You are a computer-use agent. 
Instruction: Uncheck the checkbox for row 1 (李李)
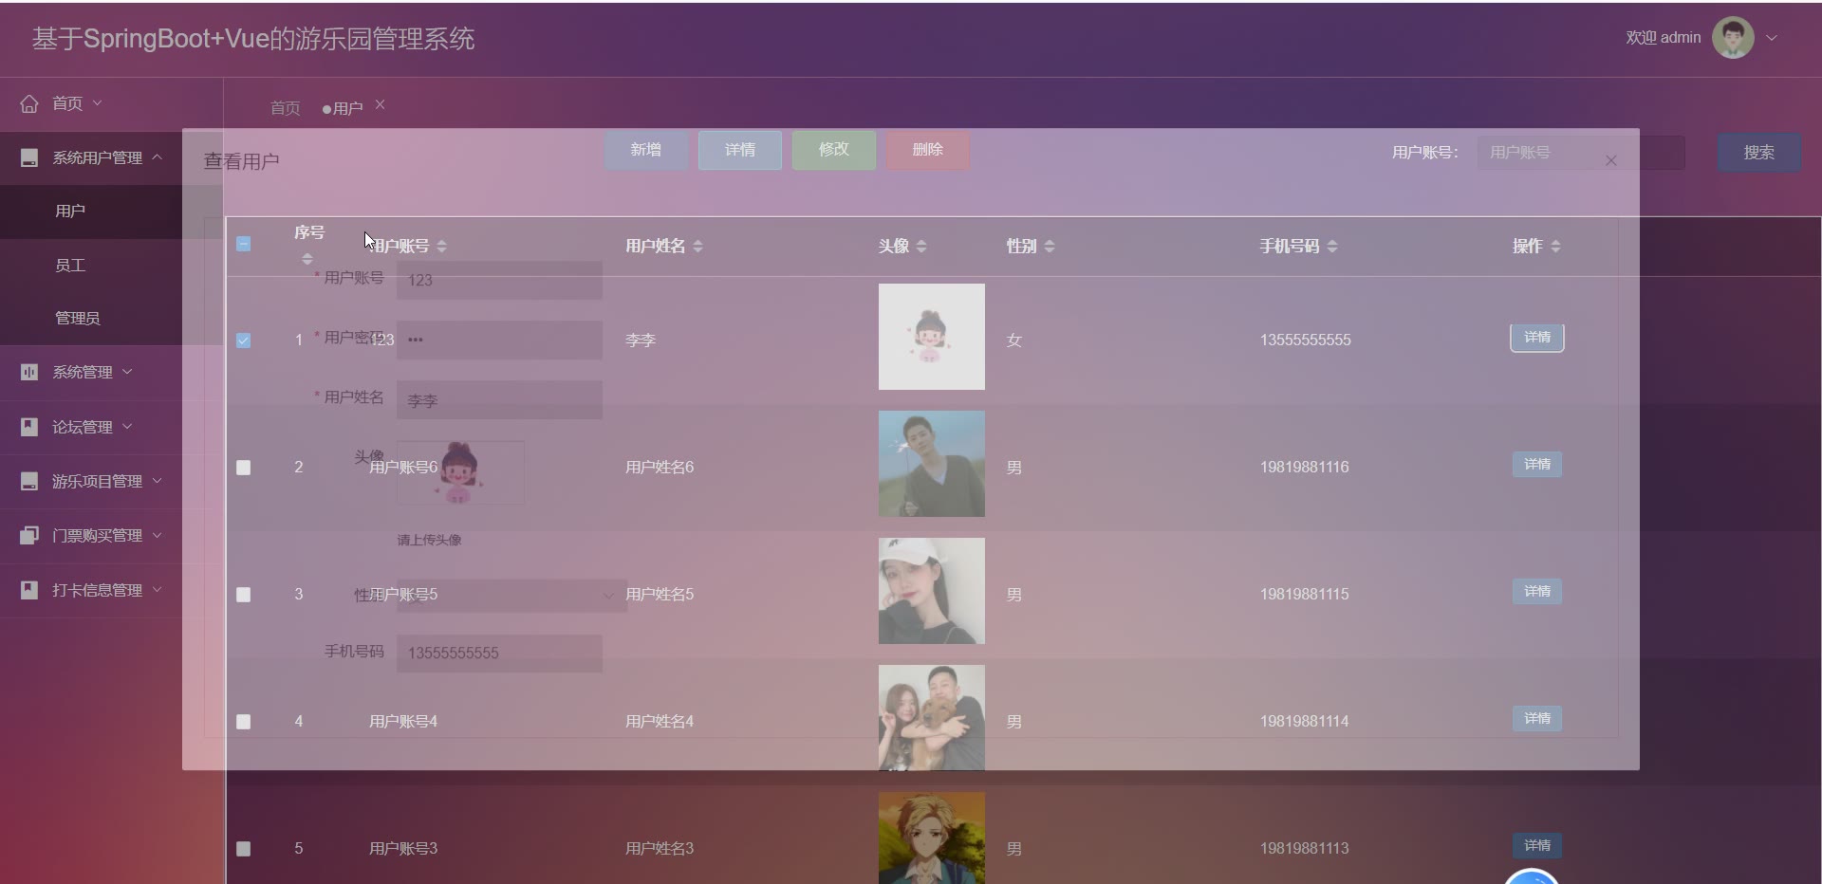[244, 341]
